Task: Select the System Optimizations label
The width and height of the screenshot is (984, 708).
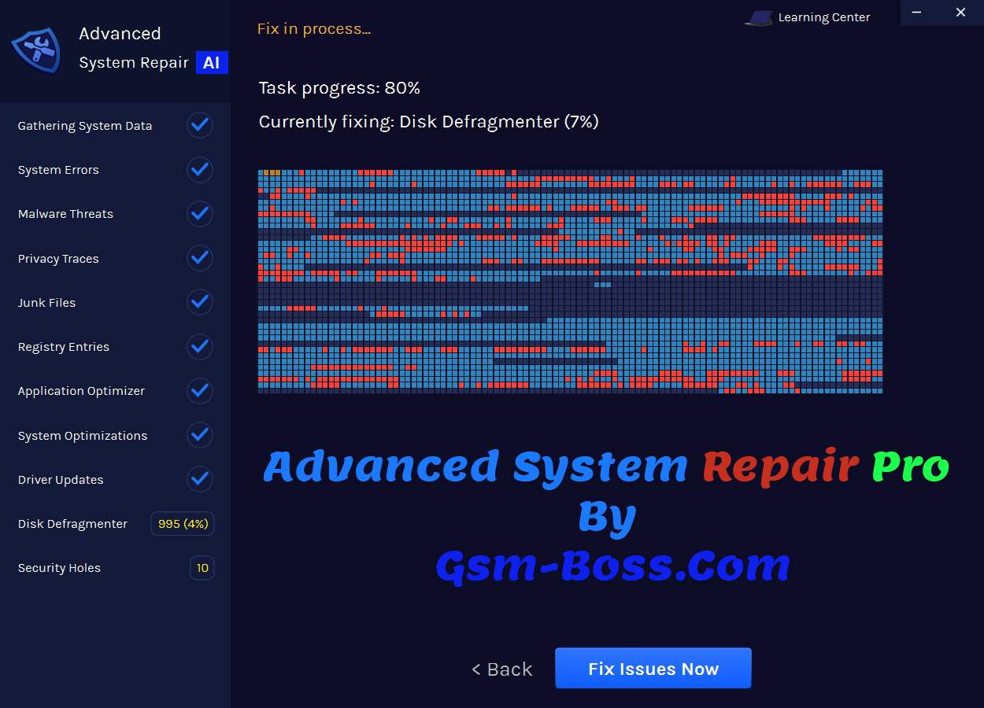Action: [83, 436]
